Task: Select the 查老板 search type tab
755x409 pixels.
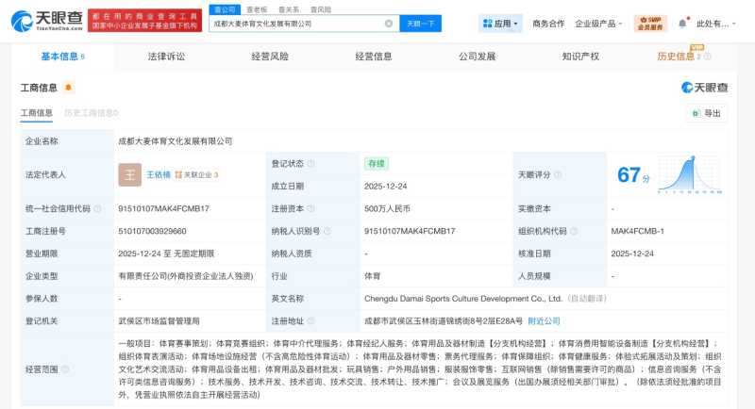Action: click(x=257, y=9)
